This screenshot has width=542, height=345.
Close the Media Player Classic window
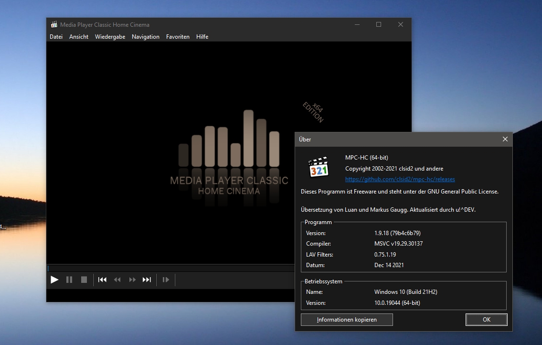[x=401, y=24]
